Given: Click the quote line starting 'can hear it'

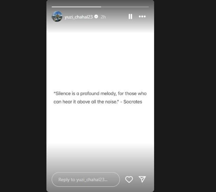Looking at the screenshot, I should (x=98, y=102).
